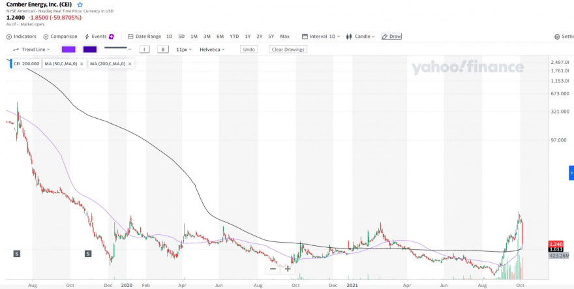574x289 pixels.
Task: Select the 3M range
Action: pos(207,37)
